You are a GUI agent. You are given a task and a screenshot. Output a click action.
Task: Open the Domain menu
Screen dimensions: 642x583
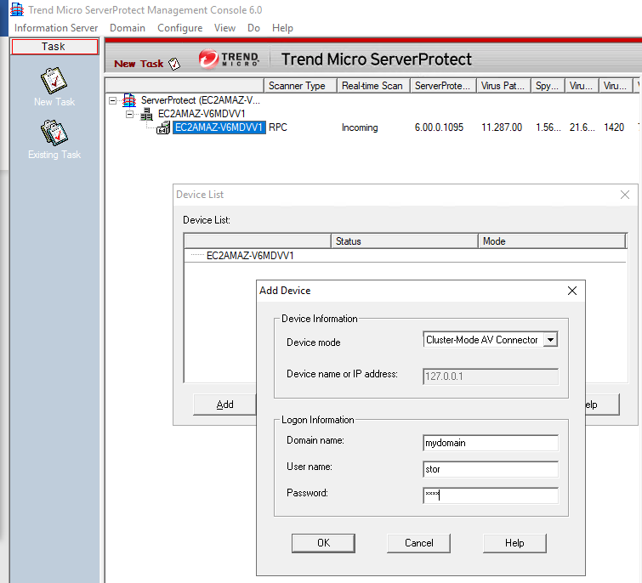[128, 28]
